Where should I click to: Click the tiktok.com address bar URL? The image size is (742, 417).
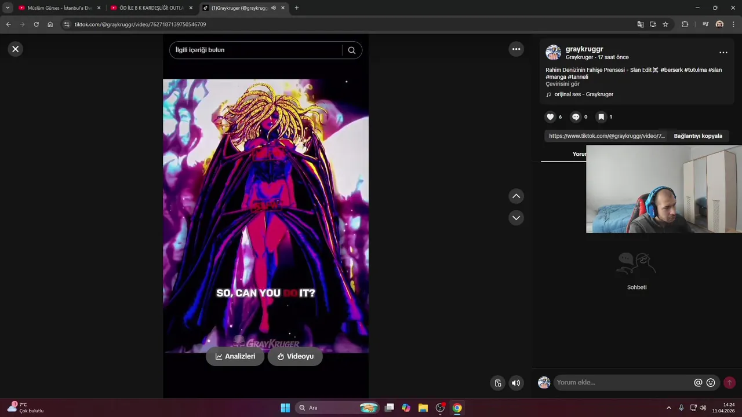(140, 24)
